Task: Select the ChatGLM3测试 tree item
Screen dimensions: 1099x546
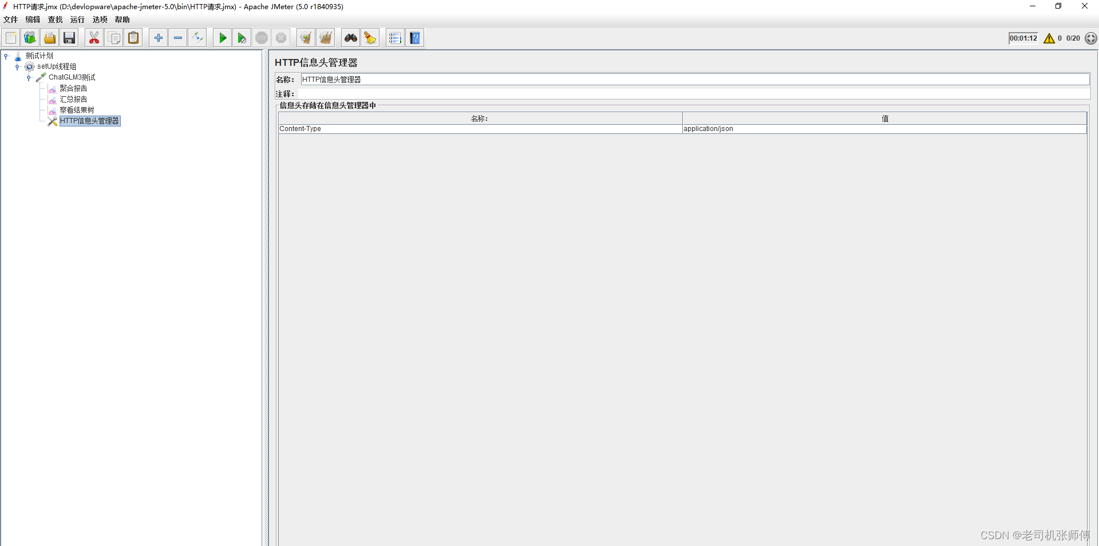Action: click(x=72, y=77)
